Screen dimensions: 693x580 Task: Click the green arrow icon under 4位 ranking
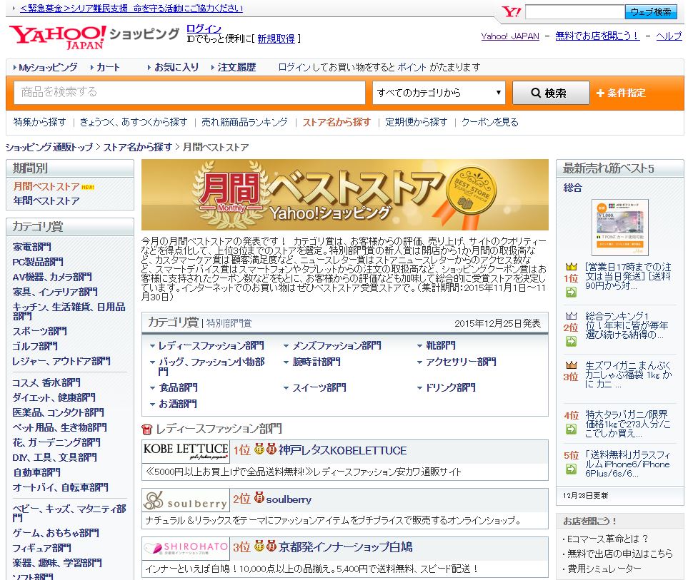571,429
